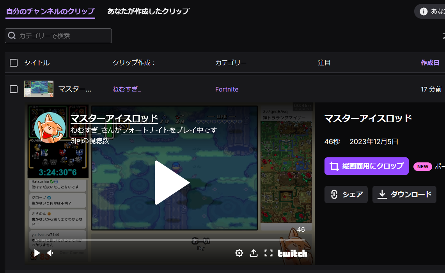Open the player settings gear icon
This screenshot has width=445, height=273.
coord(239,253)
